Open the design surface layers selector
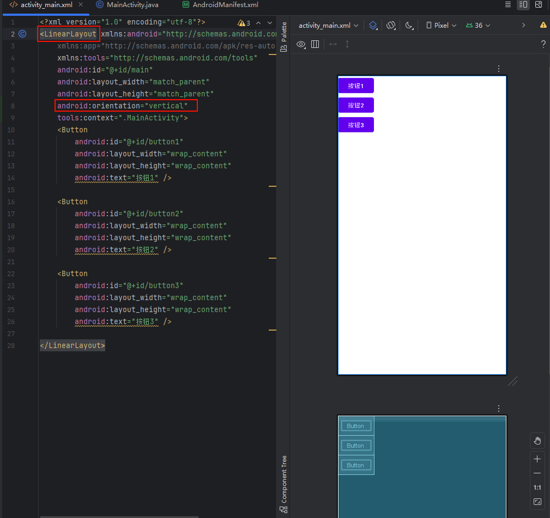This screenshot has width=550, height=518. coord(373,25)
